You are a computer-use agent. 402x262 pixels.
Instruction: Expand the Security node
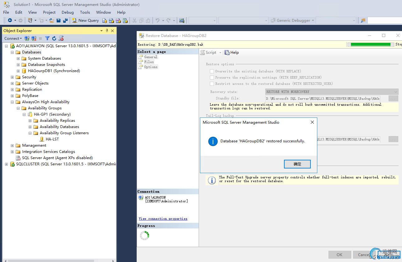click(12, 77)
